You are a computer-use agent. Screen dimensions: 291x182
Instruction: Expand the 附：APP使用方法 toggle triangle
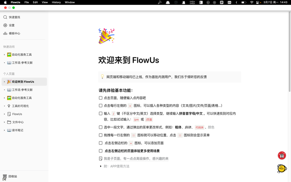101,166
